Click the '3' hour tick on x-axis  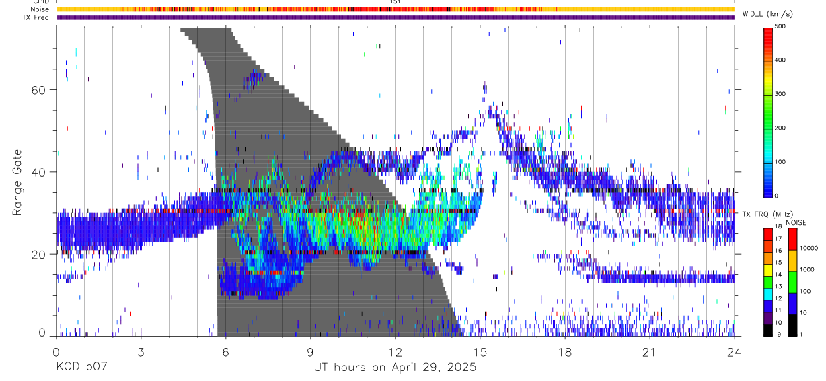coord(141,351)
